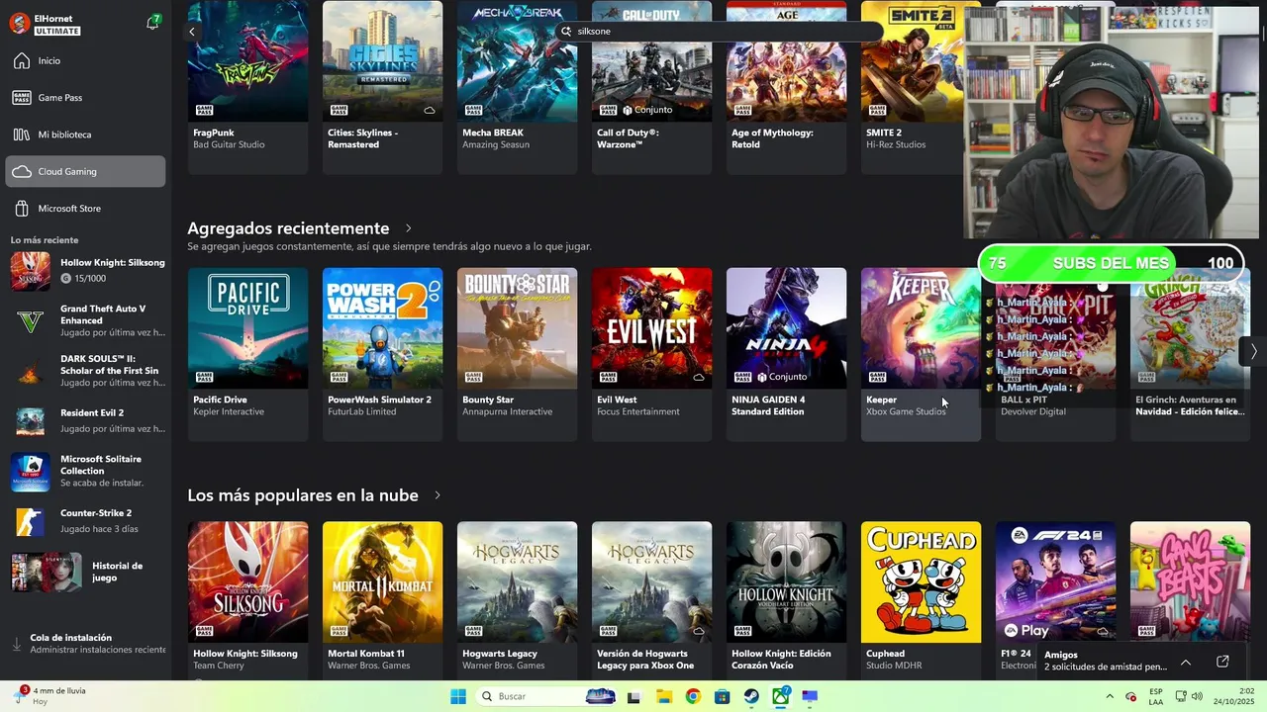This screenshot has width=1267, height=712.
Task: Open DARK SOULS II recent game icon
Action: [x=30, y=371]
